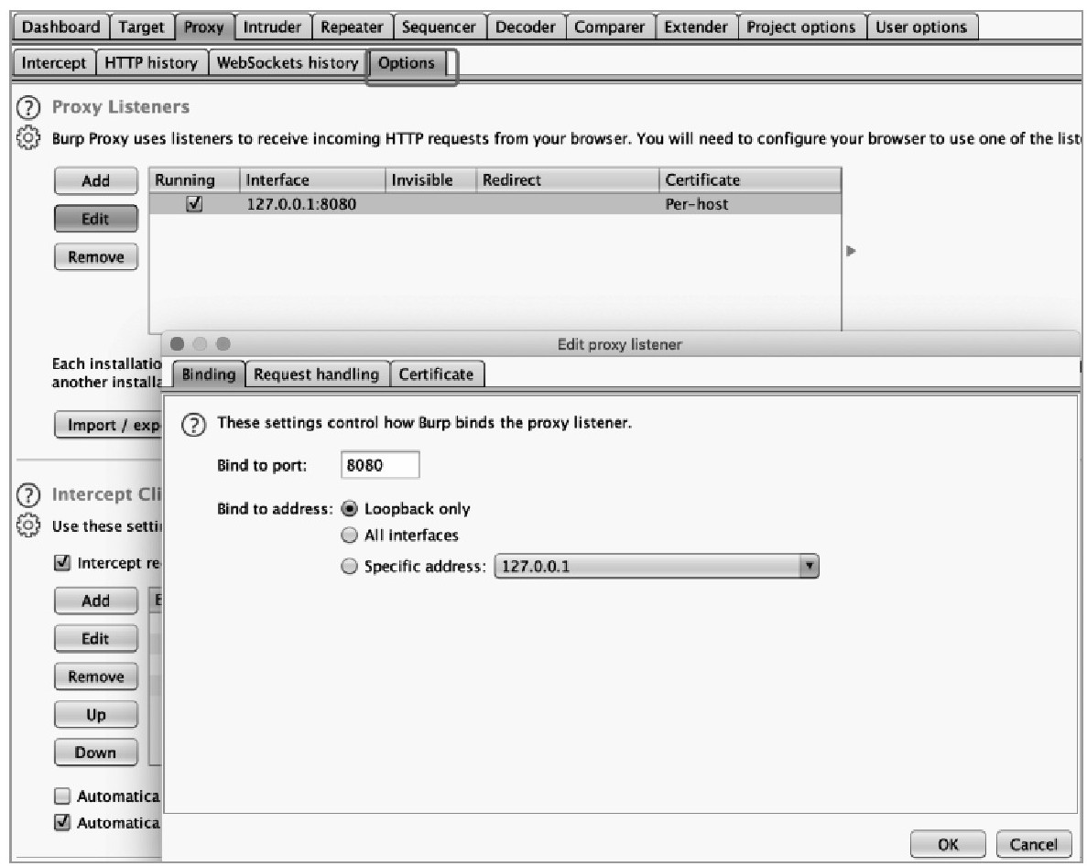
Task: Sort by Invisible column header
Action: coord(431,180)
